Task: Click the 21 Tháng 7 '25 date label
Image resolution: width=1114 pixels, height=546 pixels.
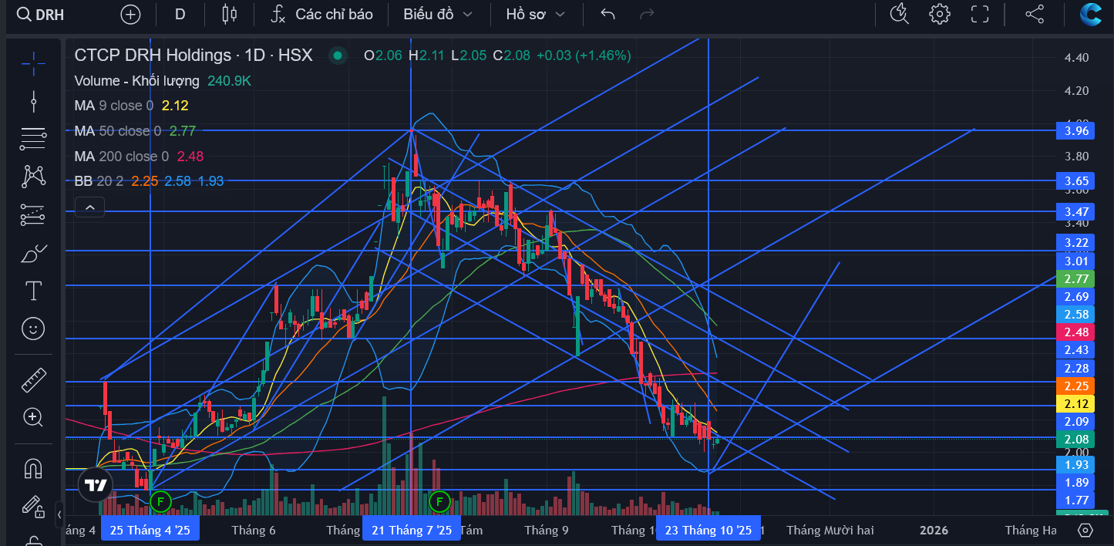Action: 412,530
